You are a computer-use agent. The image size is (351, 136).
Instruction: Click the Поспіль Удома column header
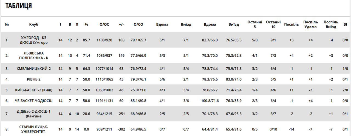[x=311, y=24]
